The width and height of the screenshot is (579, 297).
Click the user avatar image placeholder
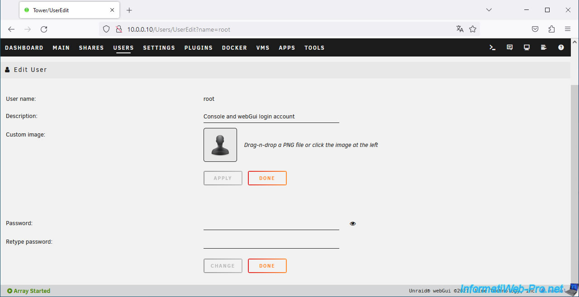220,145
